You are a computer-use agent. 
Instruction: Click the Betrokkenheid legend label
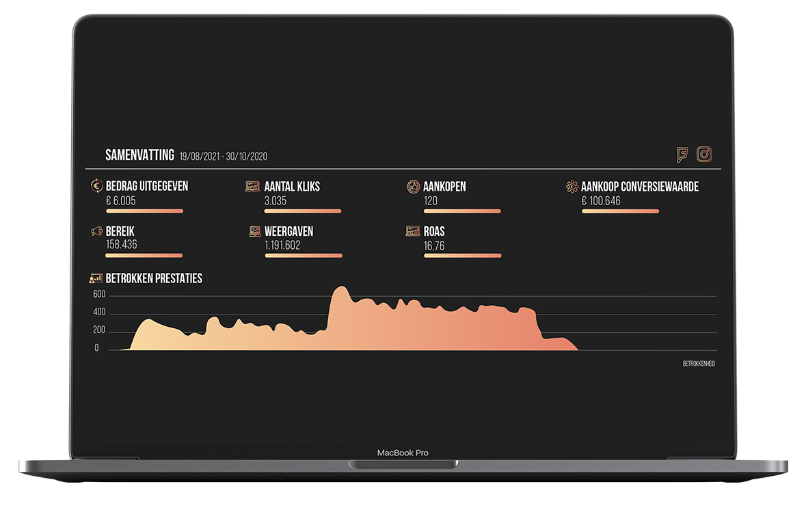[x=699, y=364]
